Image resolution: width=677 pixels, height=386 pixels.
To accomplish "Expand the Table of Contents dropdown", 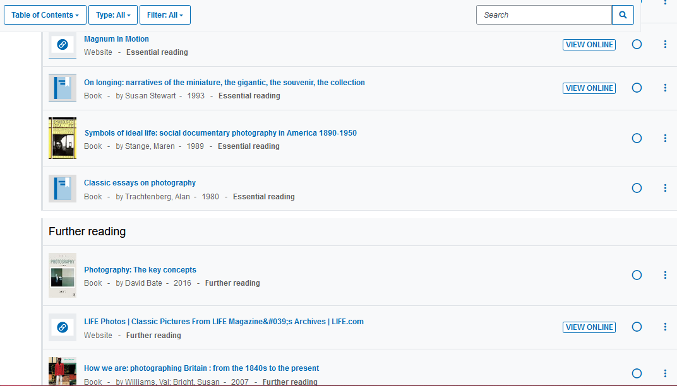I will pos(45,15).
